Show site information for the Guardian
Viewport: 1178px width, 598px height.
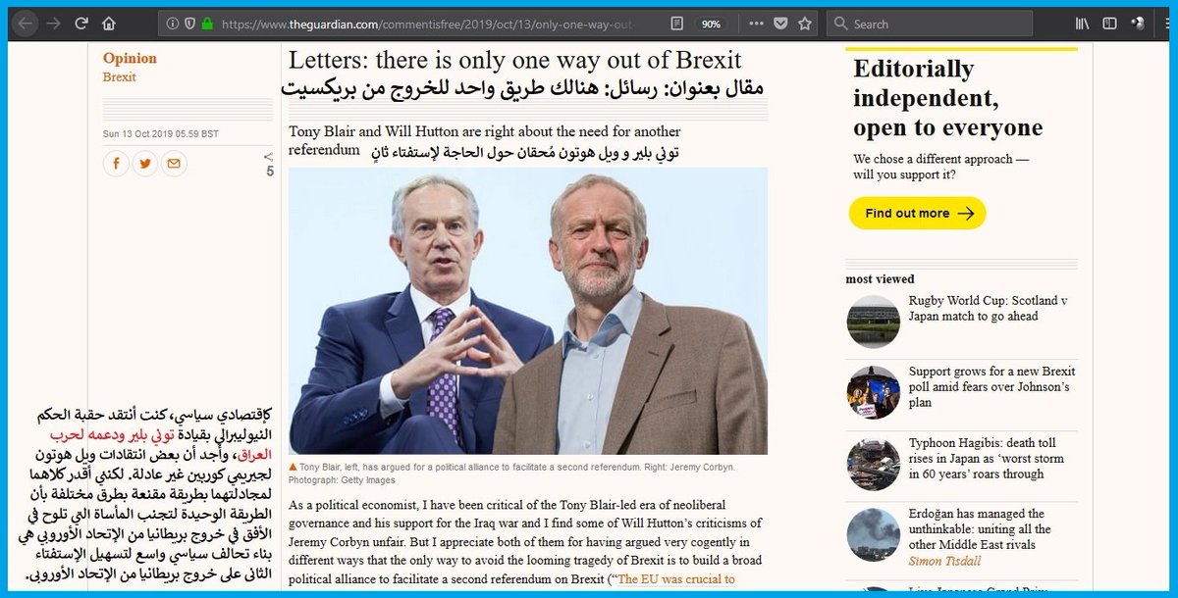point(172,24)
